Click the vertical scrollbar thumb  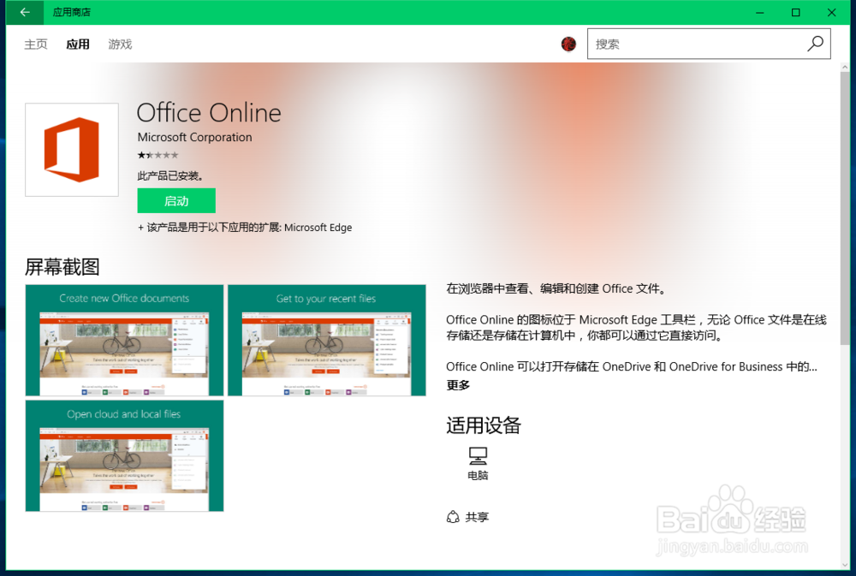coord(845,207)
